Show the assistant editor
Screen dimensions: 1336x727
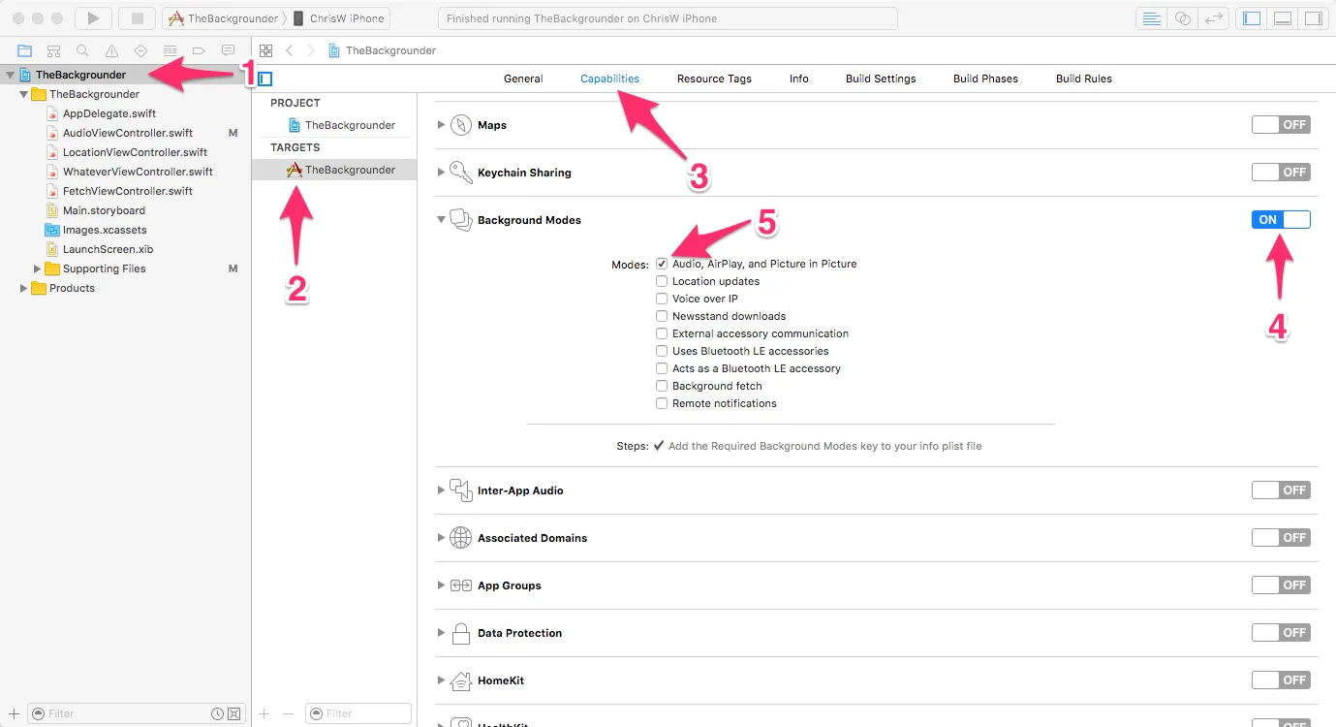(1182, 18)
